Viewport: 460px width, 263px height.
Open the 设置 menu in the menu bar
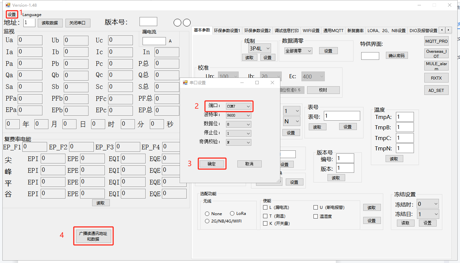[x=12, y=15]
